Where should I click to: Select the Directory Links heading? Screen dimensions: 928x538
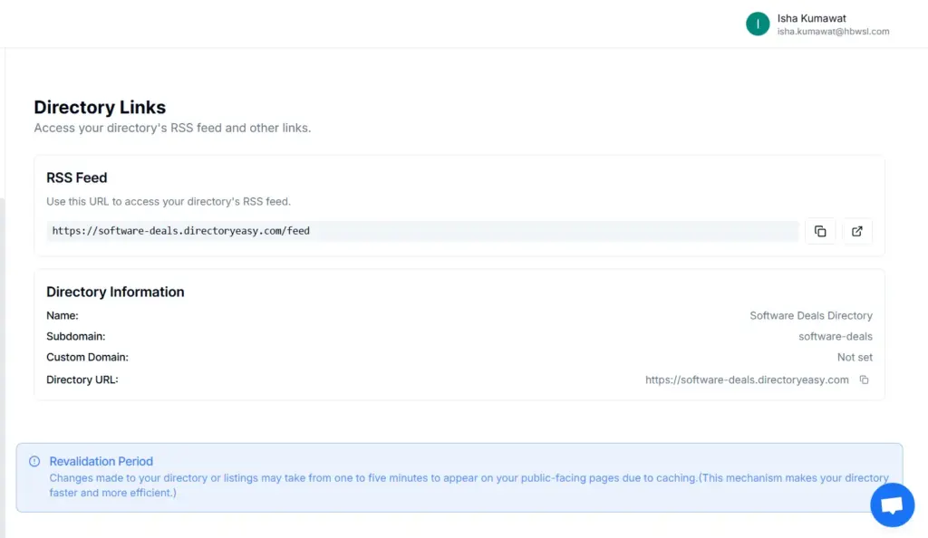click(100, 107)
